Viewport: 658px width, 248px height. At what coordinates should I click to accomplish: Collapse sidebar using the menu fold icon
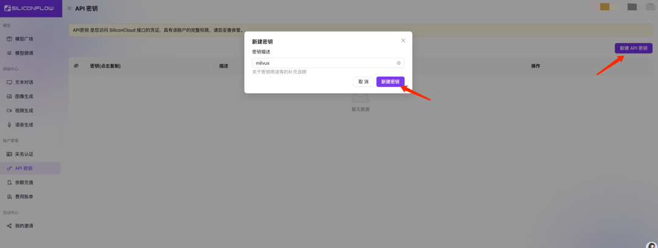[x=69, y=9]
